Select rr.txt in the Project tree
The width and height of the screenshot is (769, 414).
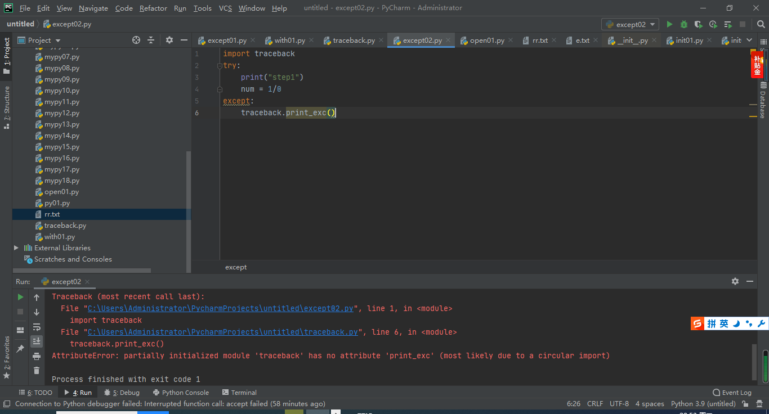pos(101,214)
